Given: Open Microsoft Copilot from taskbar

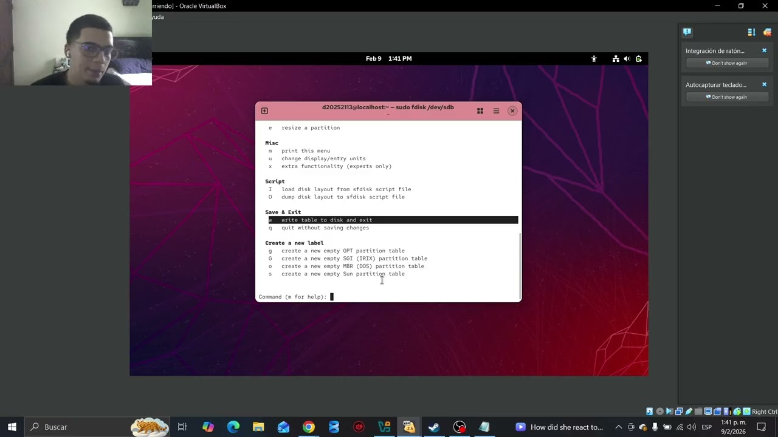Looking at the screenshot, I should [x=208, y=427].
